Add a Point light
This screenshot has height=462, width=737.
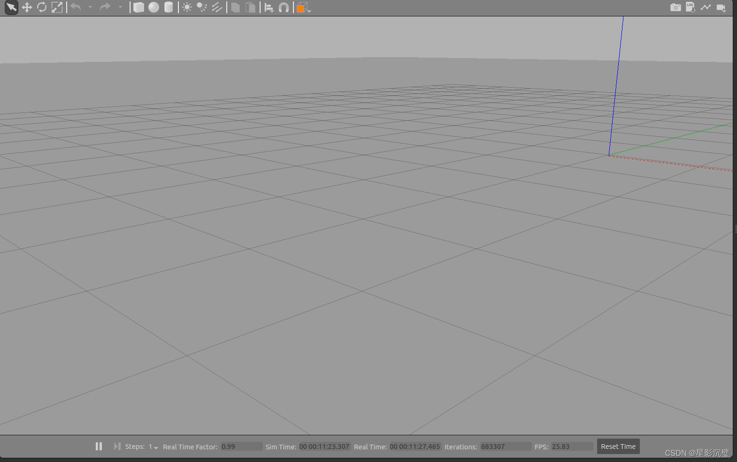pyautogui.click(x=187, y=7)
